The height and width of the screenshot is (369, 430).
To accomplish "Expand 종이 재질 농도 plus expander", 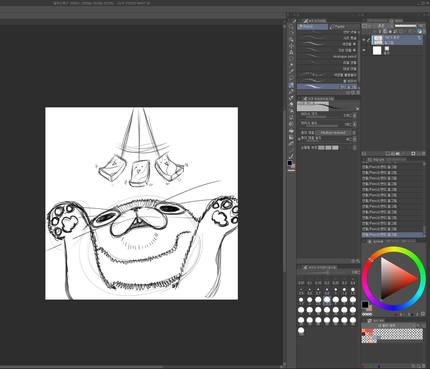I will (x=299, y=139).
